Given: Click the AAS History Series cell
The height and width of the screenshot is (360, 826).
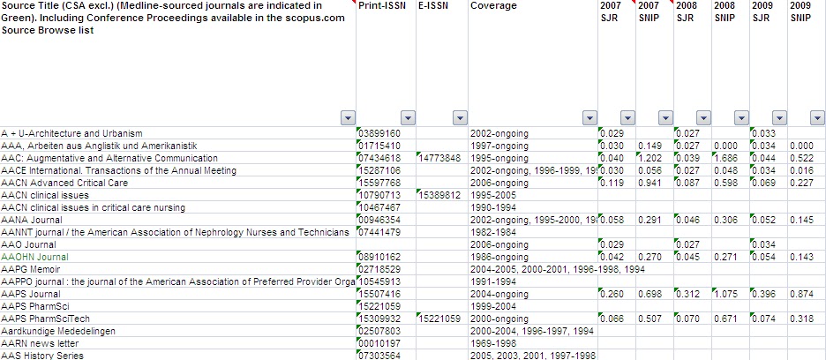Looking at the screenshot, I should 178,356.
